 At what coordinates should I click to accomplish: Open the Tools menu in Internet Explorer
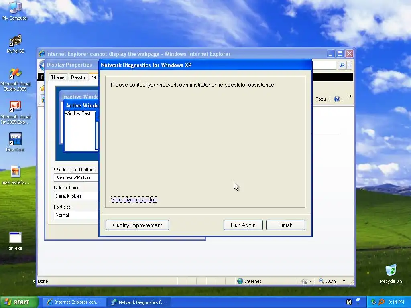point(323,99)
